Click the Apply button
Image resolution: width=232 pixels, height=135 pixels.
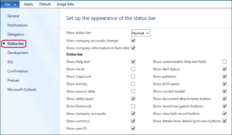[29, 4]
